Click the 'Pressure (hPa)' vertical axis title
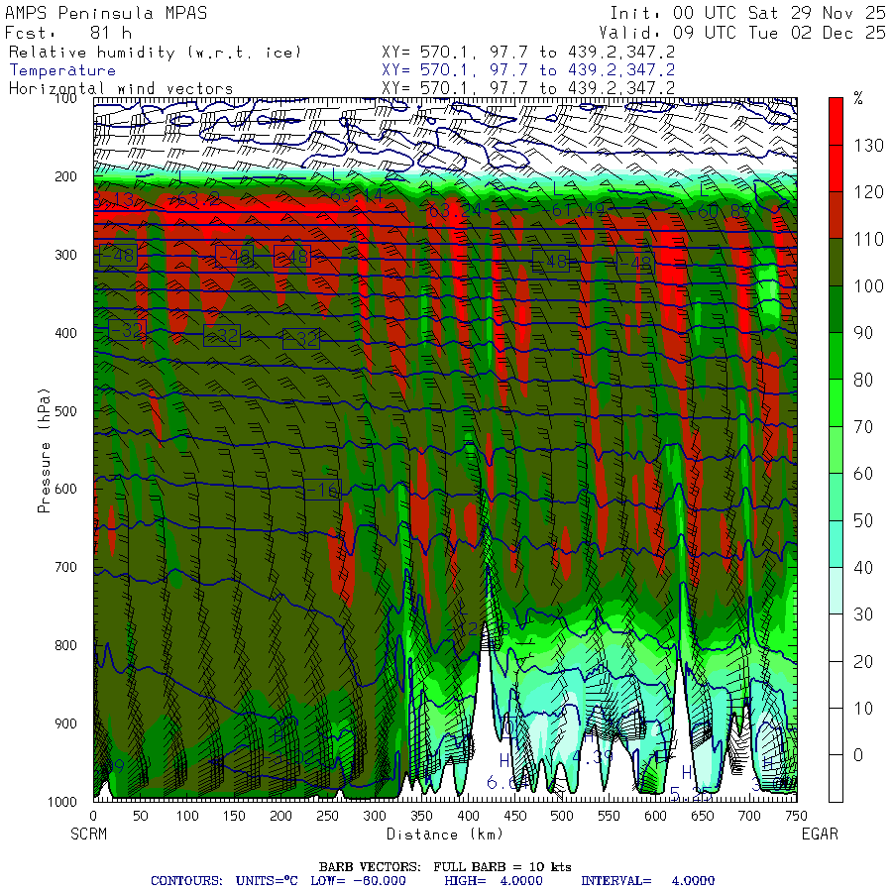Image resolution: width=892 pixels, height=892 pixels. point(44,451)
